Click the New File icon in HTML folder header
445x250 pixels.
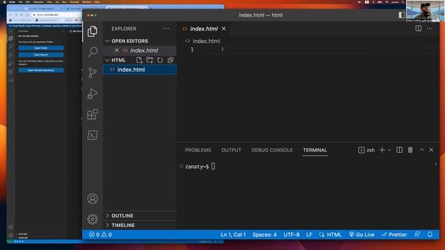click(x=139, y=60)
